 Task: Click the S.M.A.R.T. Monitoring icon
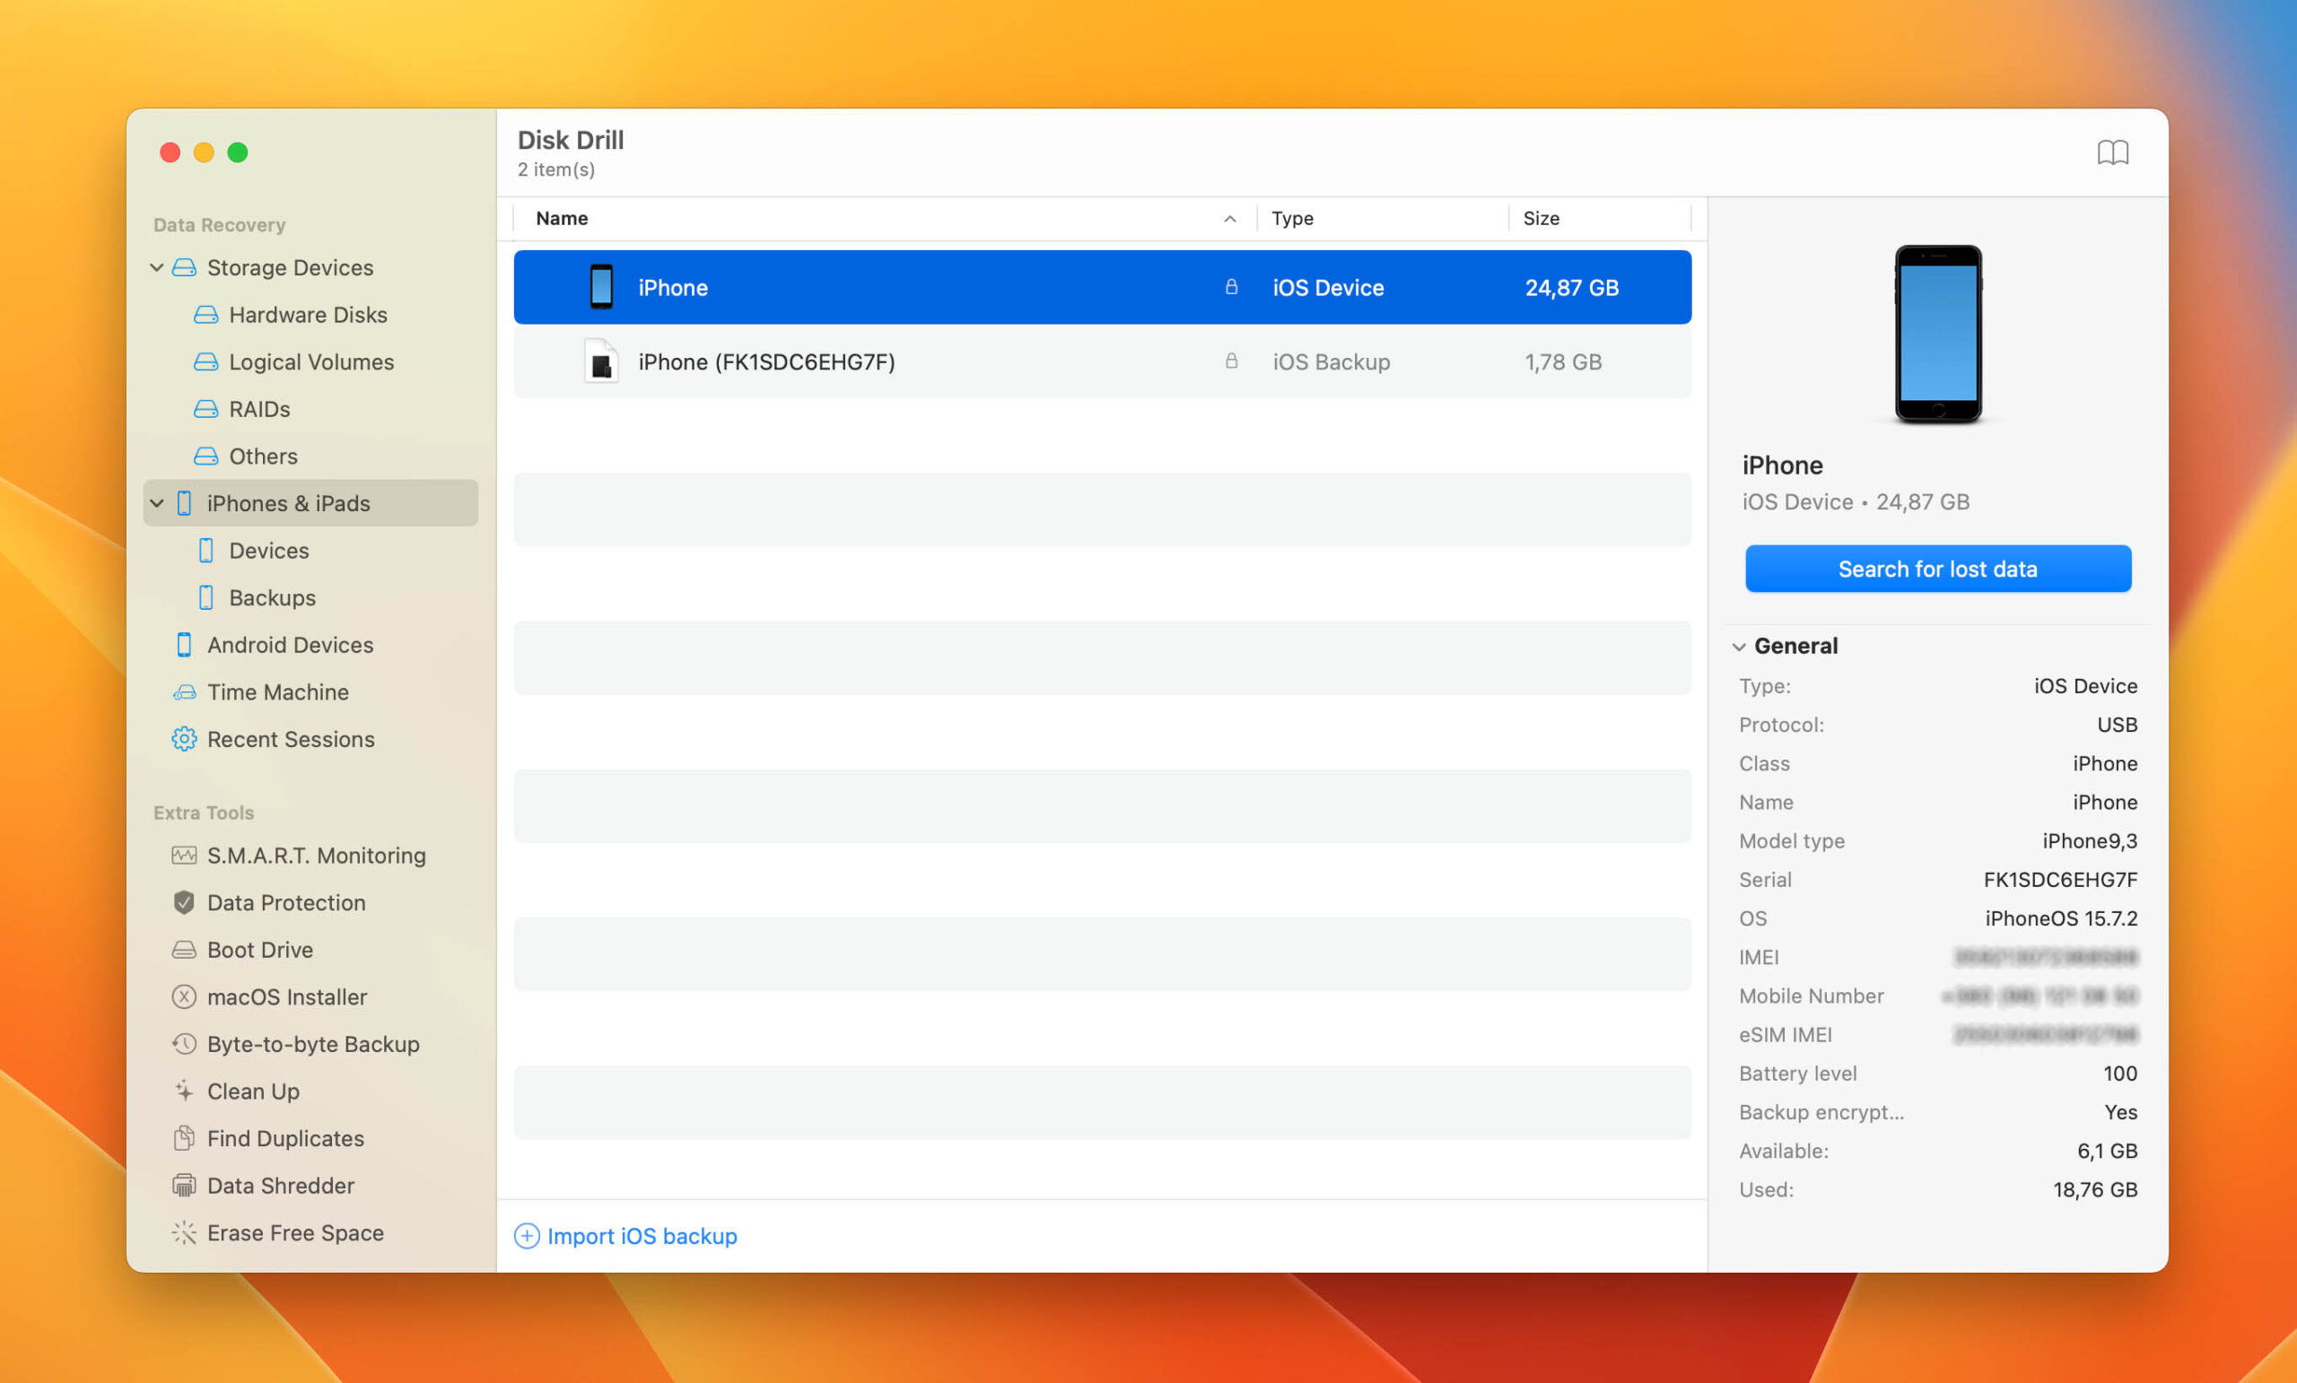186,855
